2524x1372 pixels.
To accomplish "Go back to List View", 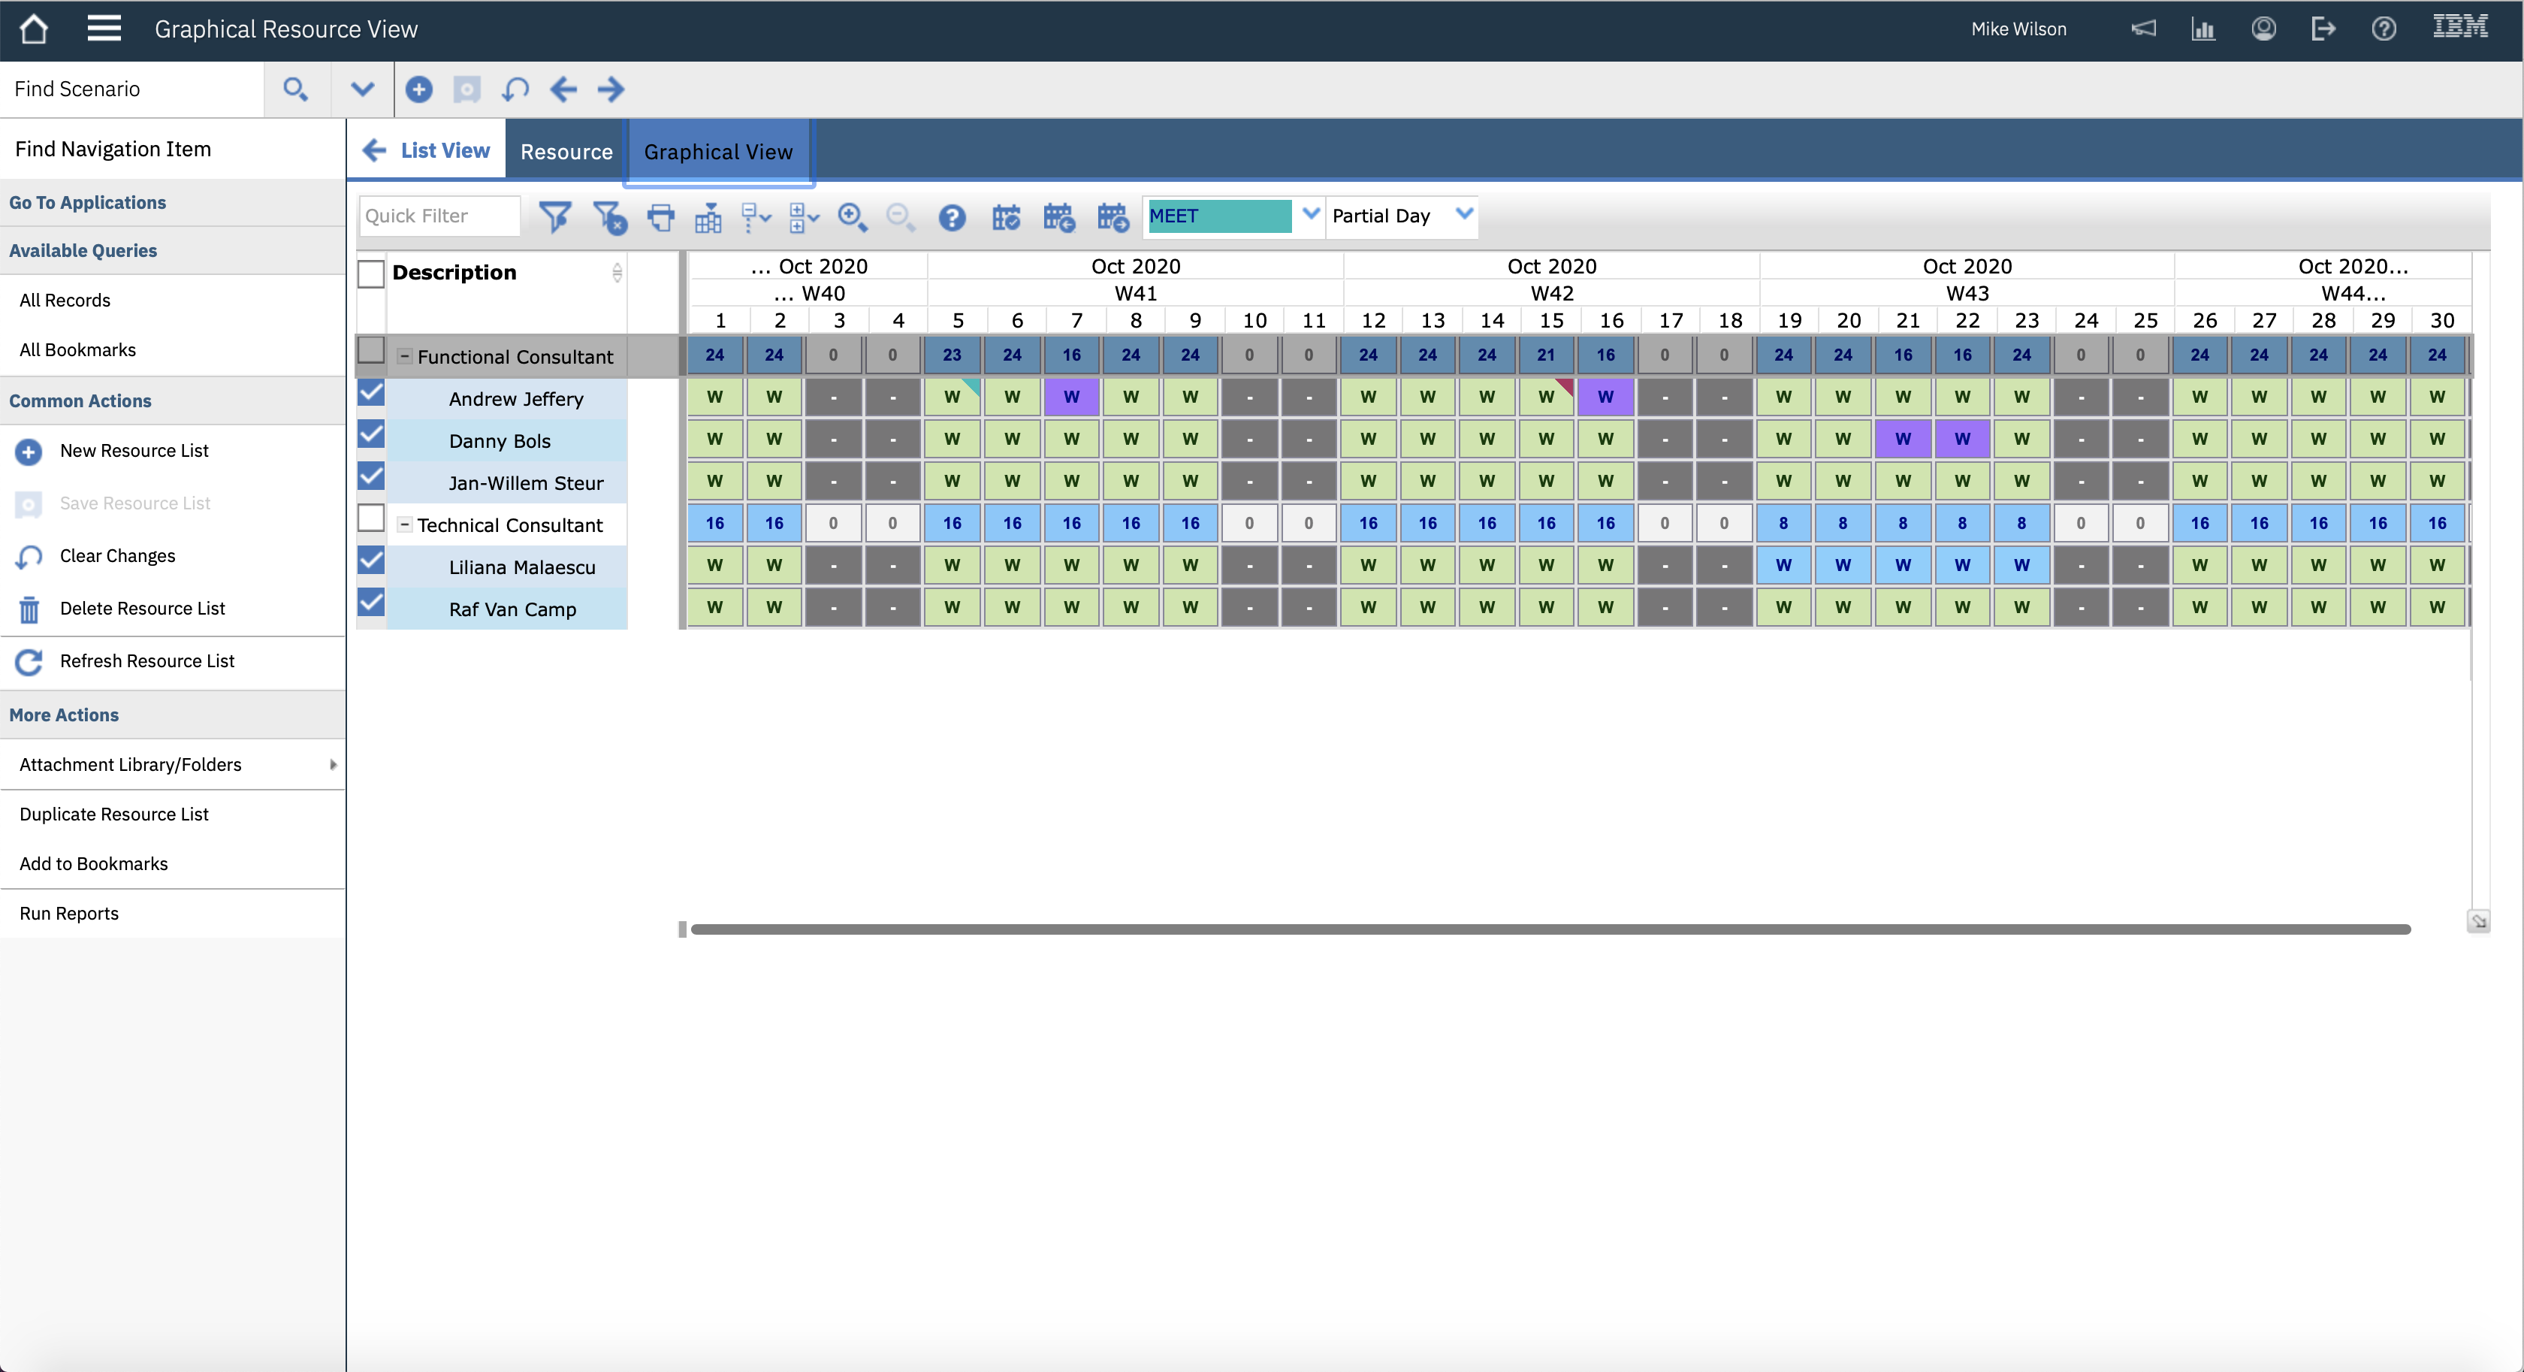I will point(427,151).
